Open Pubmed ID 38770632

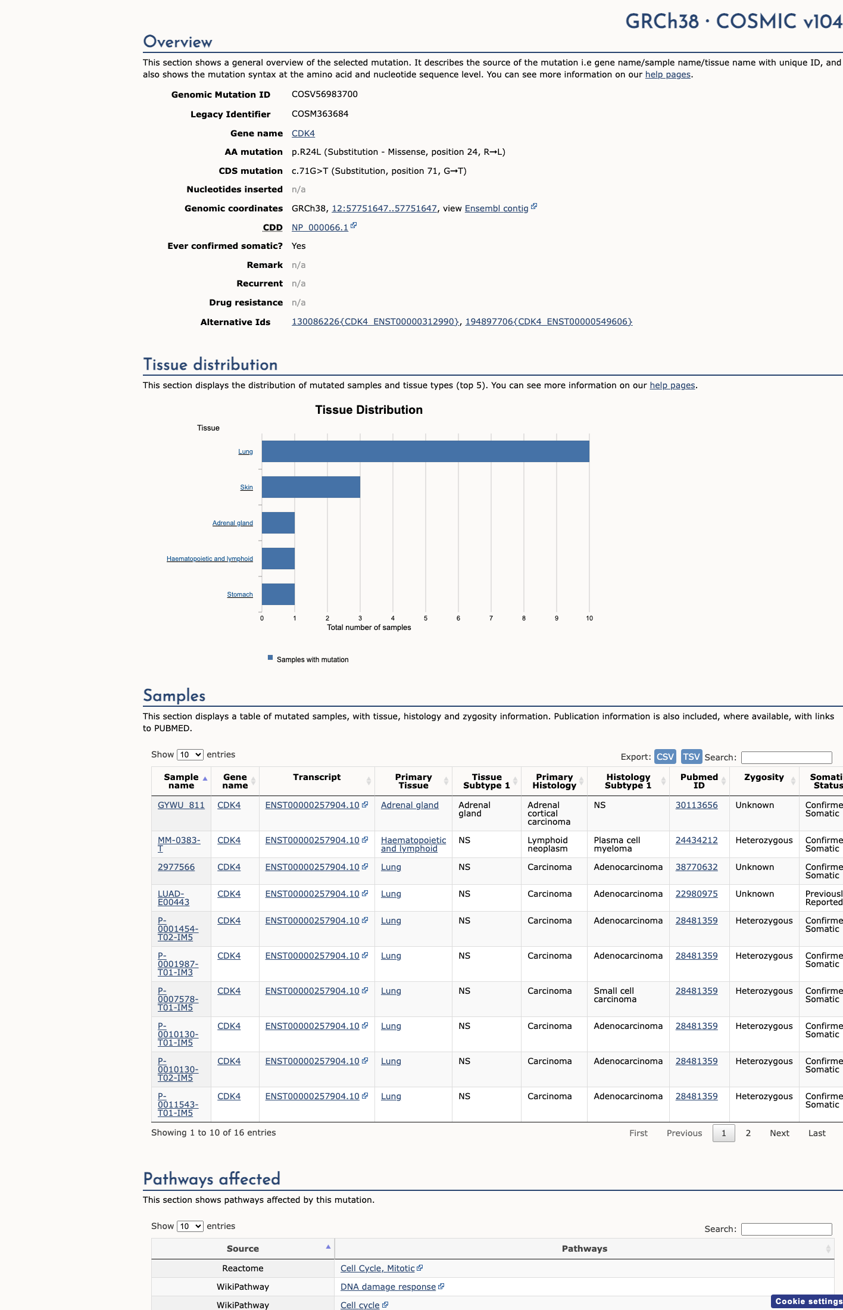697,867
